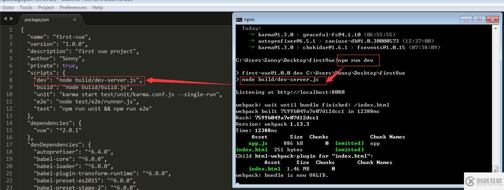The image size is (504, 190).
Task: Open the Goto menu
Action: [8, 7]
